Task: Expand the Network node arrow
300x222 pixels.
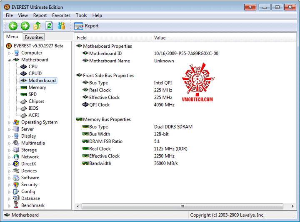Action: pos(9,157)
